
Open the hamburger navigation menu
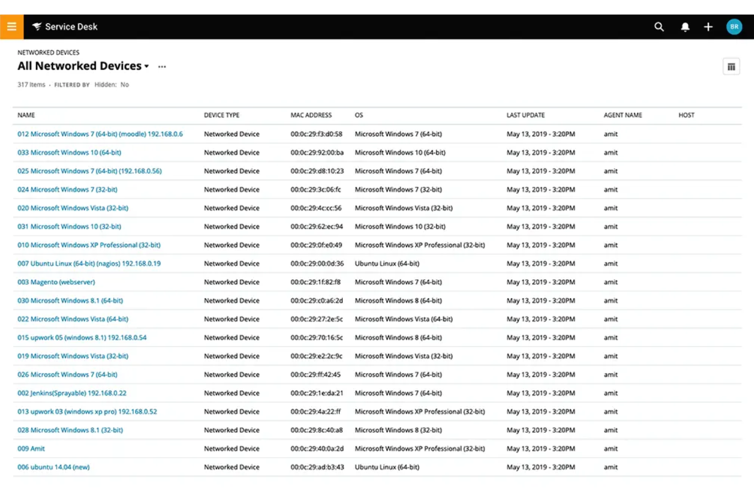click(11, 26)
